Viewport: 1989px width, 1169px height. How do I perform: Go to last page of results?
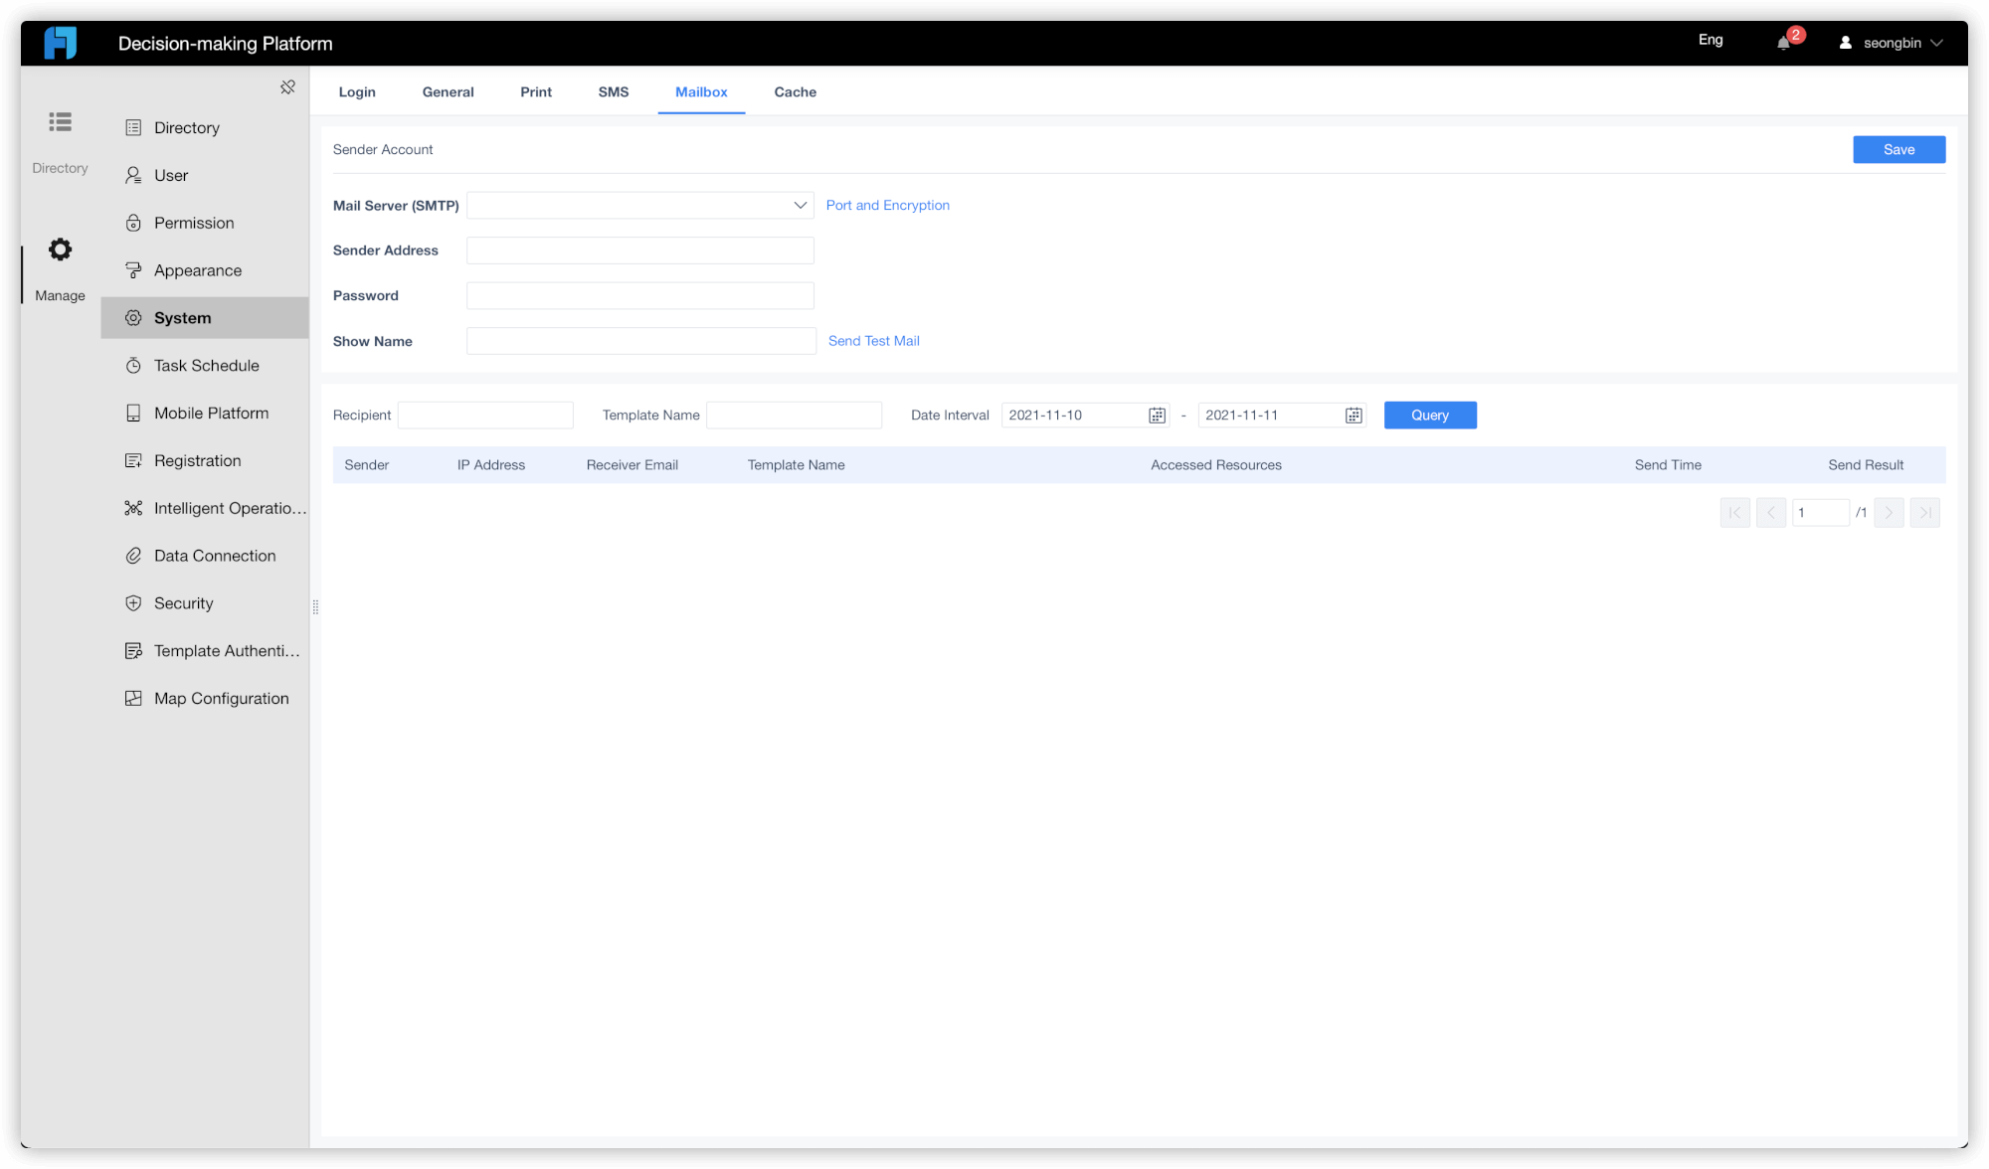point(1925,513)
